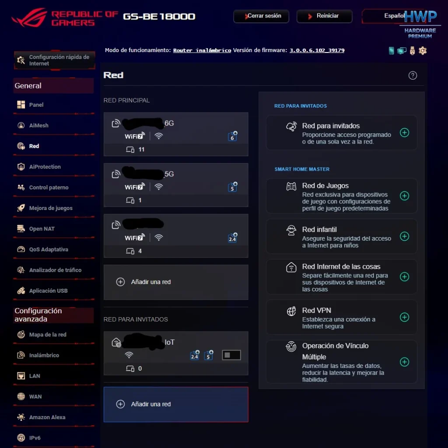This screenshot has width=448, height=448.
Task: Click the mobile app status icon
Action: (x=391, y=51)
